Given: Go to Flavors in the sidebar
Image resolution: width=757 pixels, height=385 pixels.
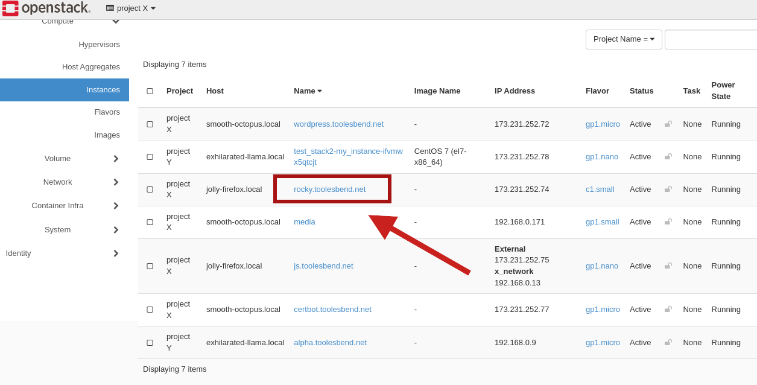Looking at the screenshot, I should click(107, 112).
